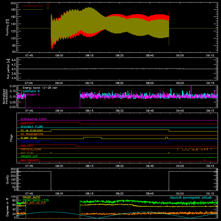Click the 200 tick on the Pointing axis
Viewport: 221px width, 221px height.
tap(13, 3)
